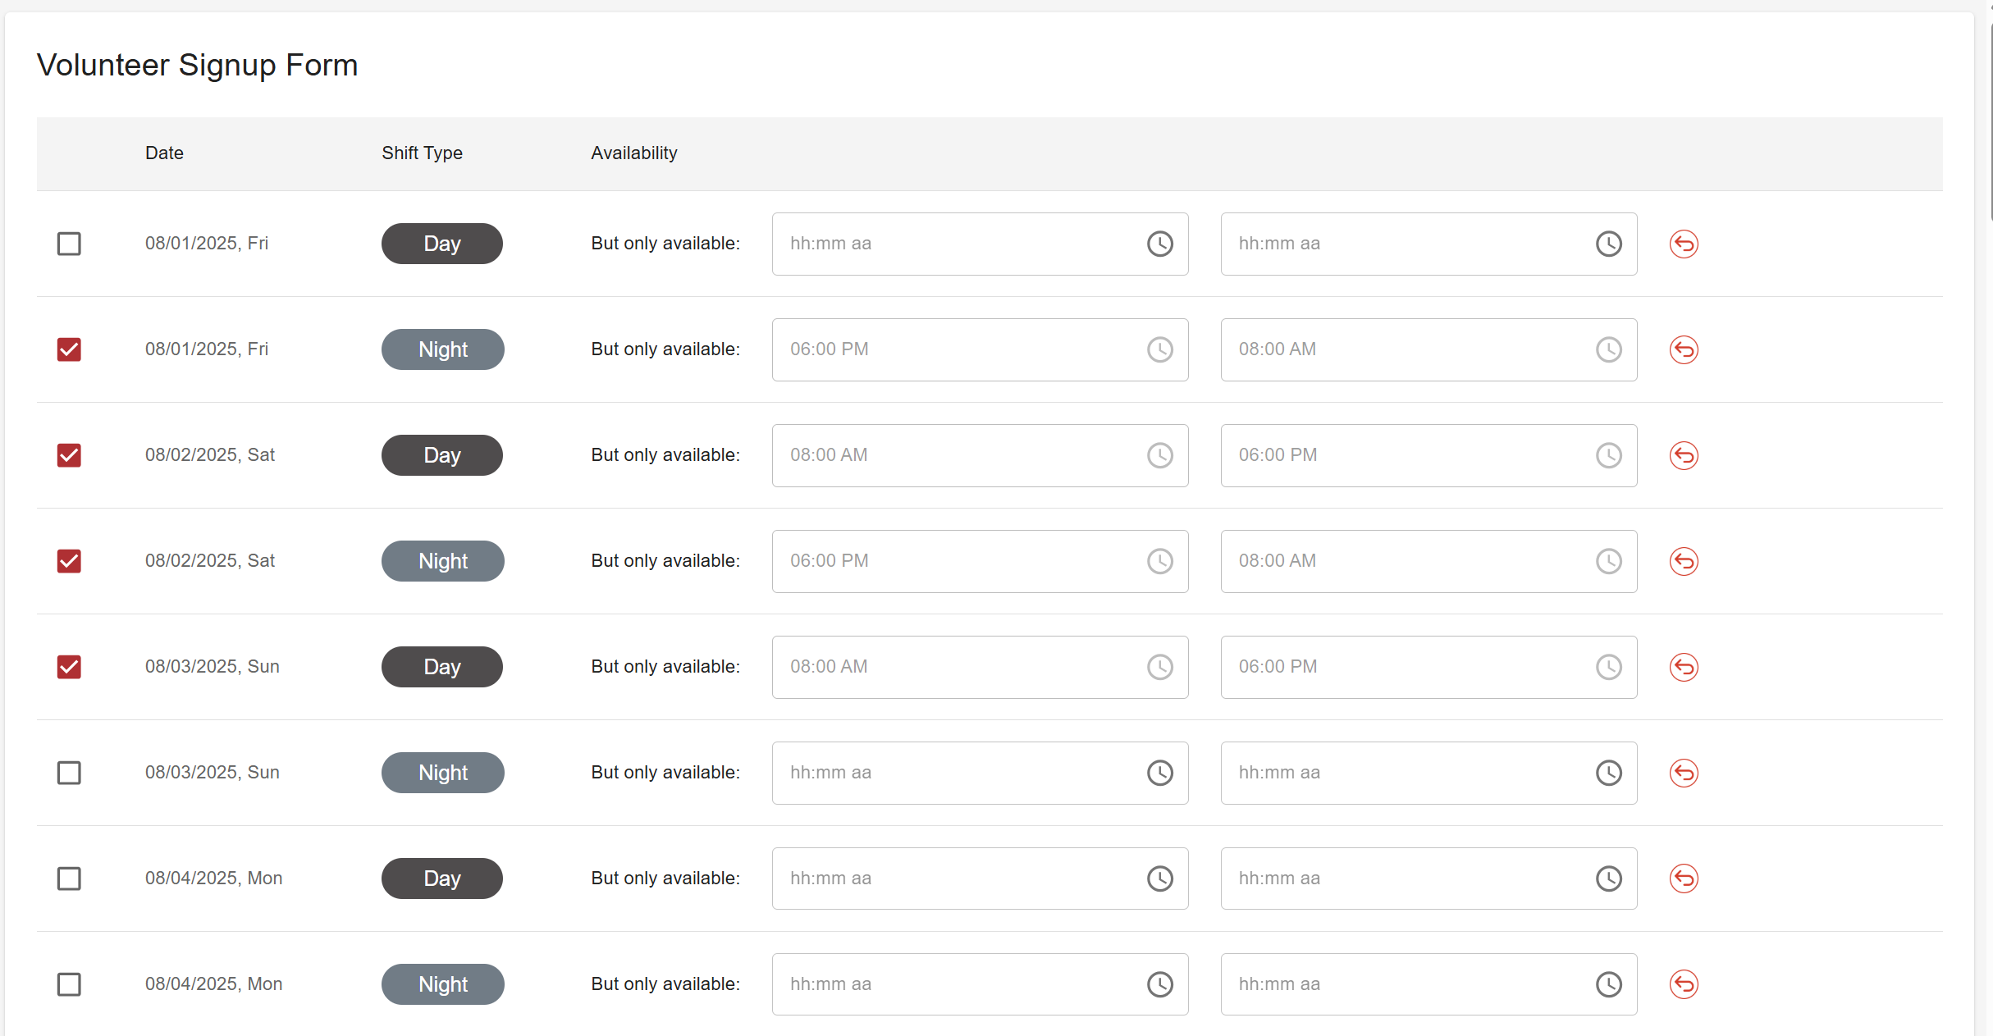
Task: Enable the 08/04/2025 Mon Night shift checkbox
Action: tap(69, 984)
